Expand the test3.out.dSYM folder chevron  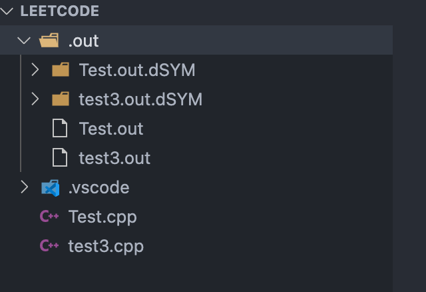click(35, 99)
